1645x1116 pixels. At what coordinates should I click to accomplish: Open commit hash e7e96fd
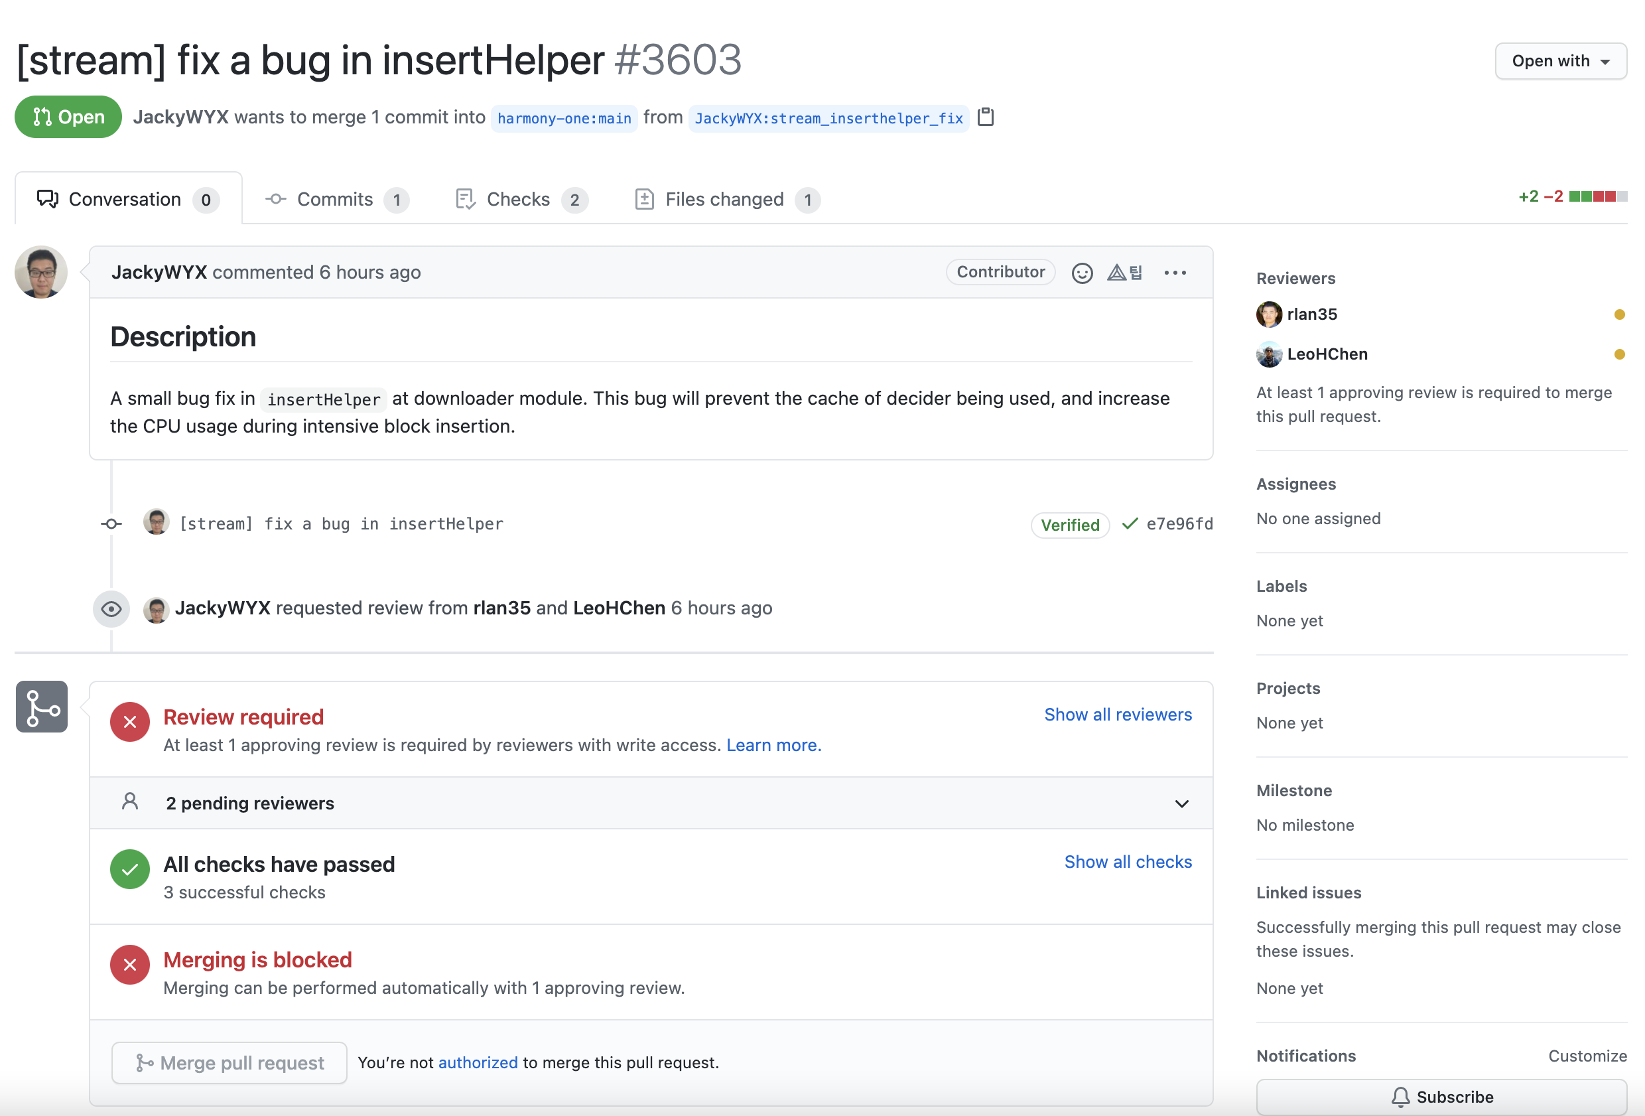click(1179, 524)
